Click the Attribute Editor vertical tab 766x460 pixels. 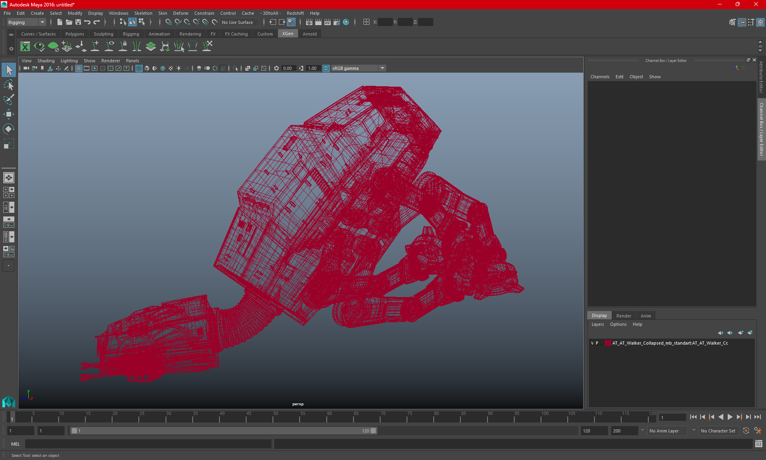pyautogui.click(x=761, y=77)
